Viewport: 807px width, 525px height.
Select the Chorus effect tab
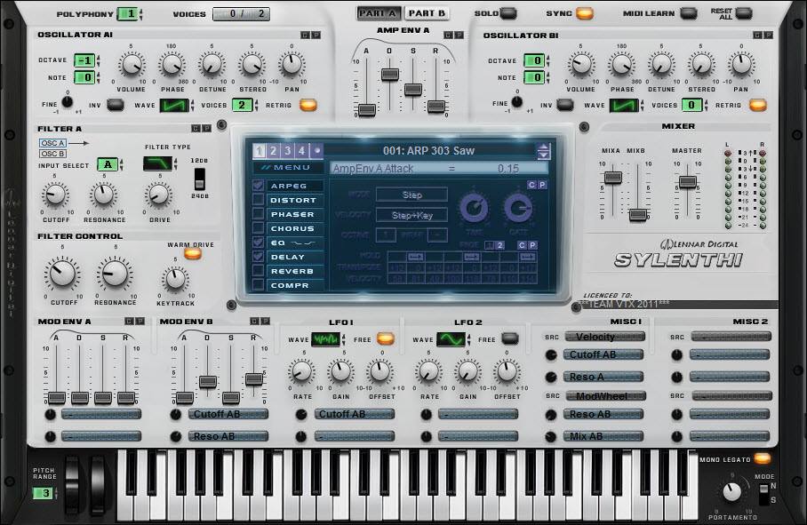click(x=295, y=228)
